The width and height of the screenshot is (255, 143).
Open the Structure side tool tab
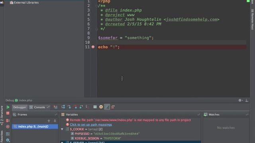[x=2, y=115]
